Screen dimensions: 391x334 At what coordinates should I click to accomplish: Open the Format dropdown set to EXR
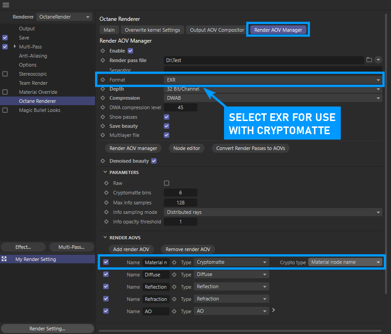273,80
